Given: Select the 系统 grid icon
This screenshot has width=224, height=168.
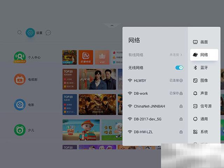Looking at the screenshot, I should [x=195, y=132].
